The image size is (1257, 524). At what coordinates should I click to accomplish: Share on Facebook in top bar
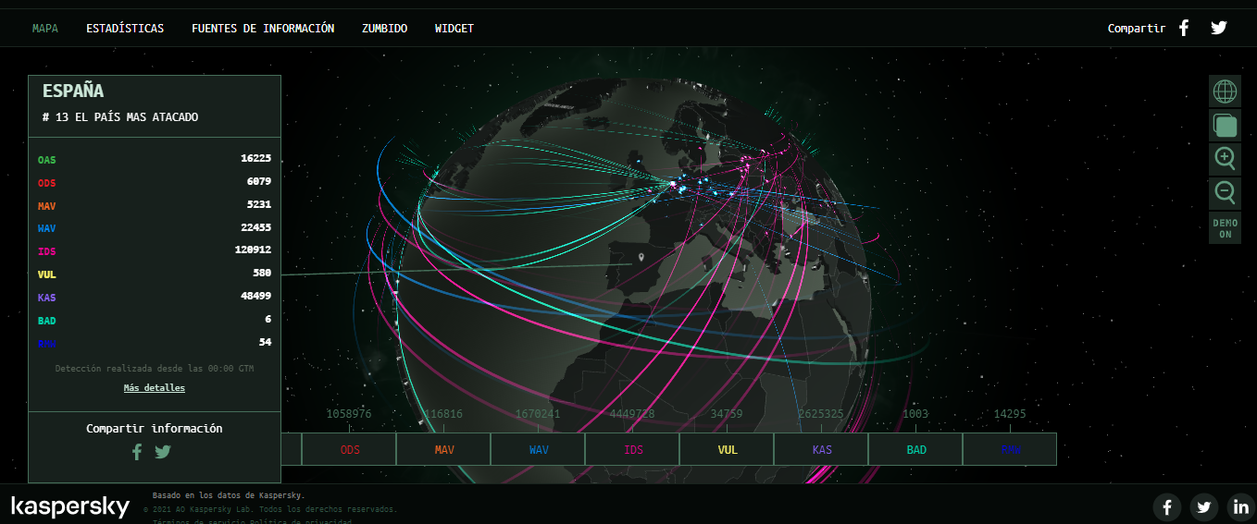click(x=1184, y=28)
